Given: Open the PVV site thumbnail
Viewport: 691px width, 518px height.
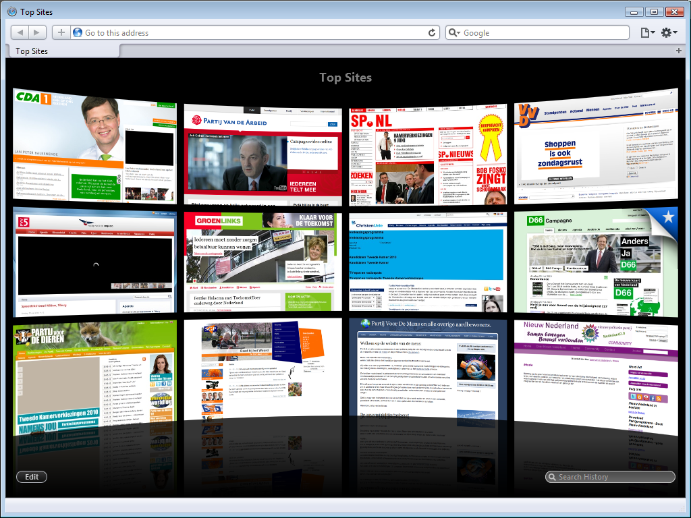Looking at the screenshot, I should tap(94, 262).
